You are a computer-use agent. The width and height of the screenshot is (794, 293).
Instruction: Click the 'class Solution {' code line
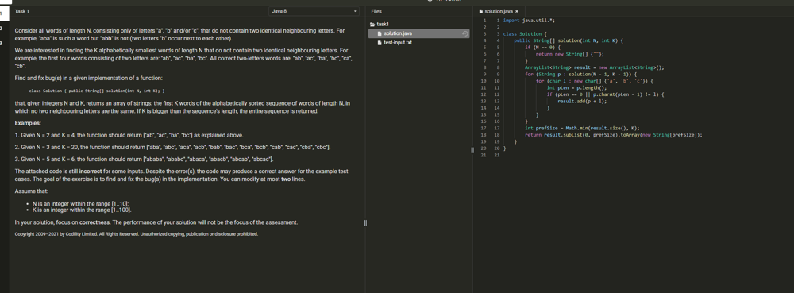point(525,34)
